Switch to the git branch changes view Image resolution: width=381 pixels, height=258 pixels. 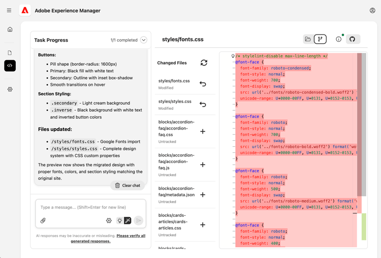tap(320, 39)
